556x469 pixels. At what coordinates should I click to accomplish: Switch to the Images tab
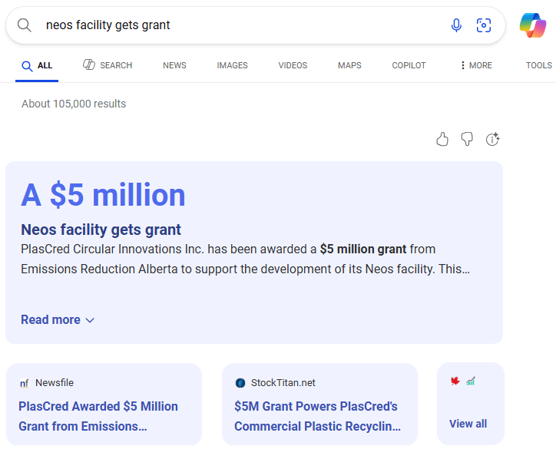(x=232, y=65)
